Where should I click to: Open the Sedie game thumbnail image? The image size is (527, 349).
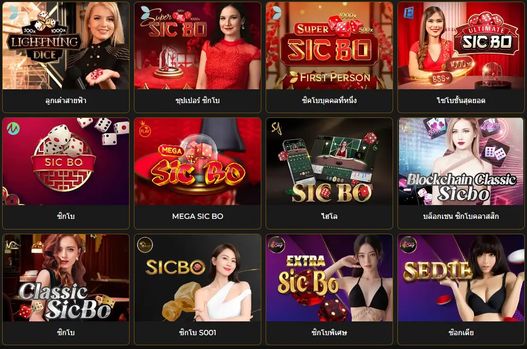tap(461, 278)
